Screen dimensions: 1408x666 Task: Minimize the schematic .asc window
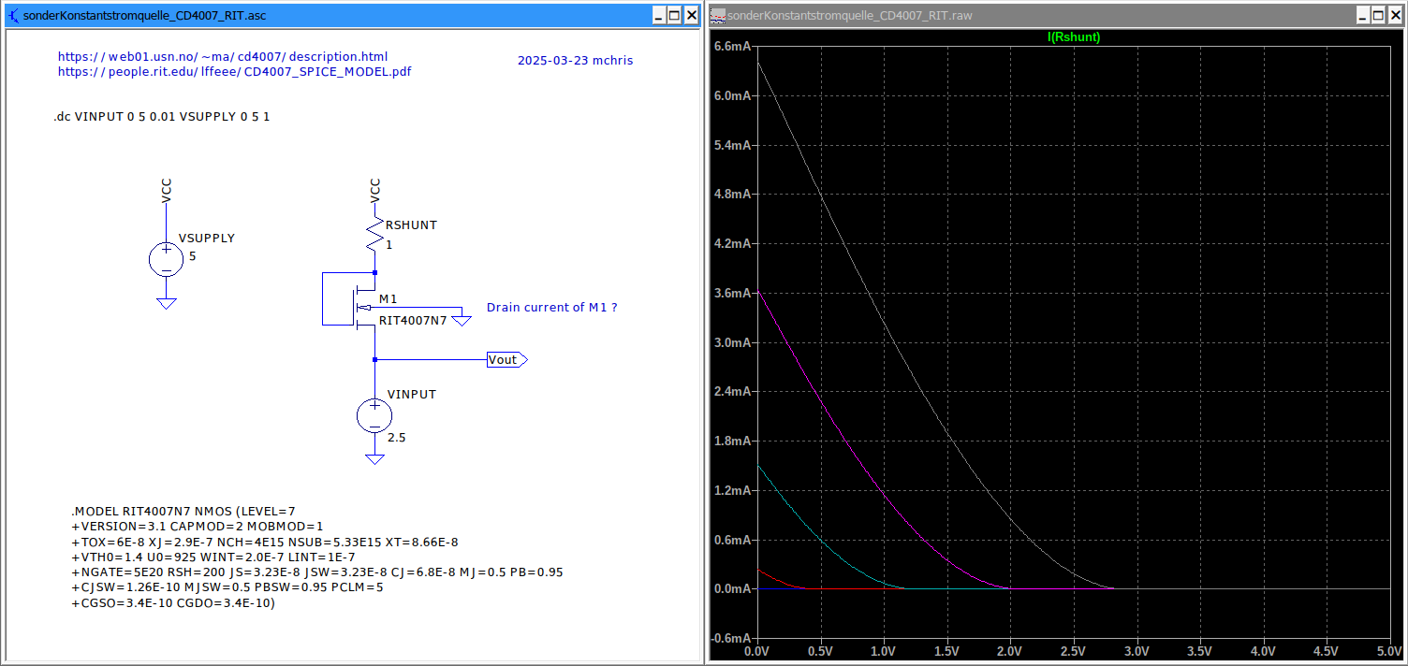[x=658, y=15]
